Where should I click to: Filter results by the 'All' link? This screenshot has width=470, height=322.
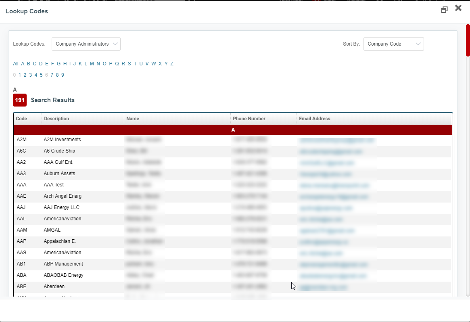click(15, 64)
